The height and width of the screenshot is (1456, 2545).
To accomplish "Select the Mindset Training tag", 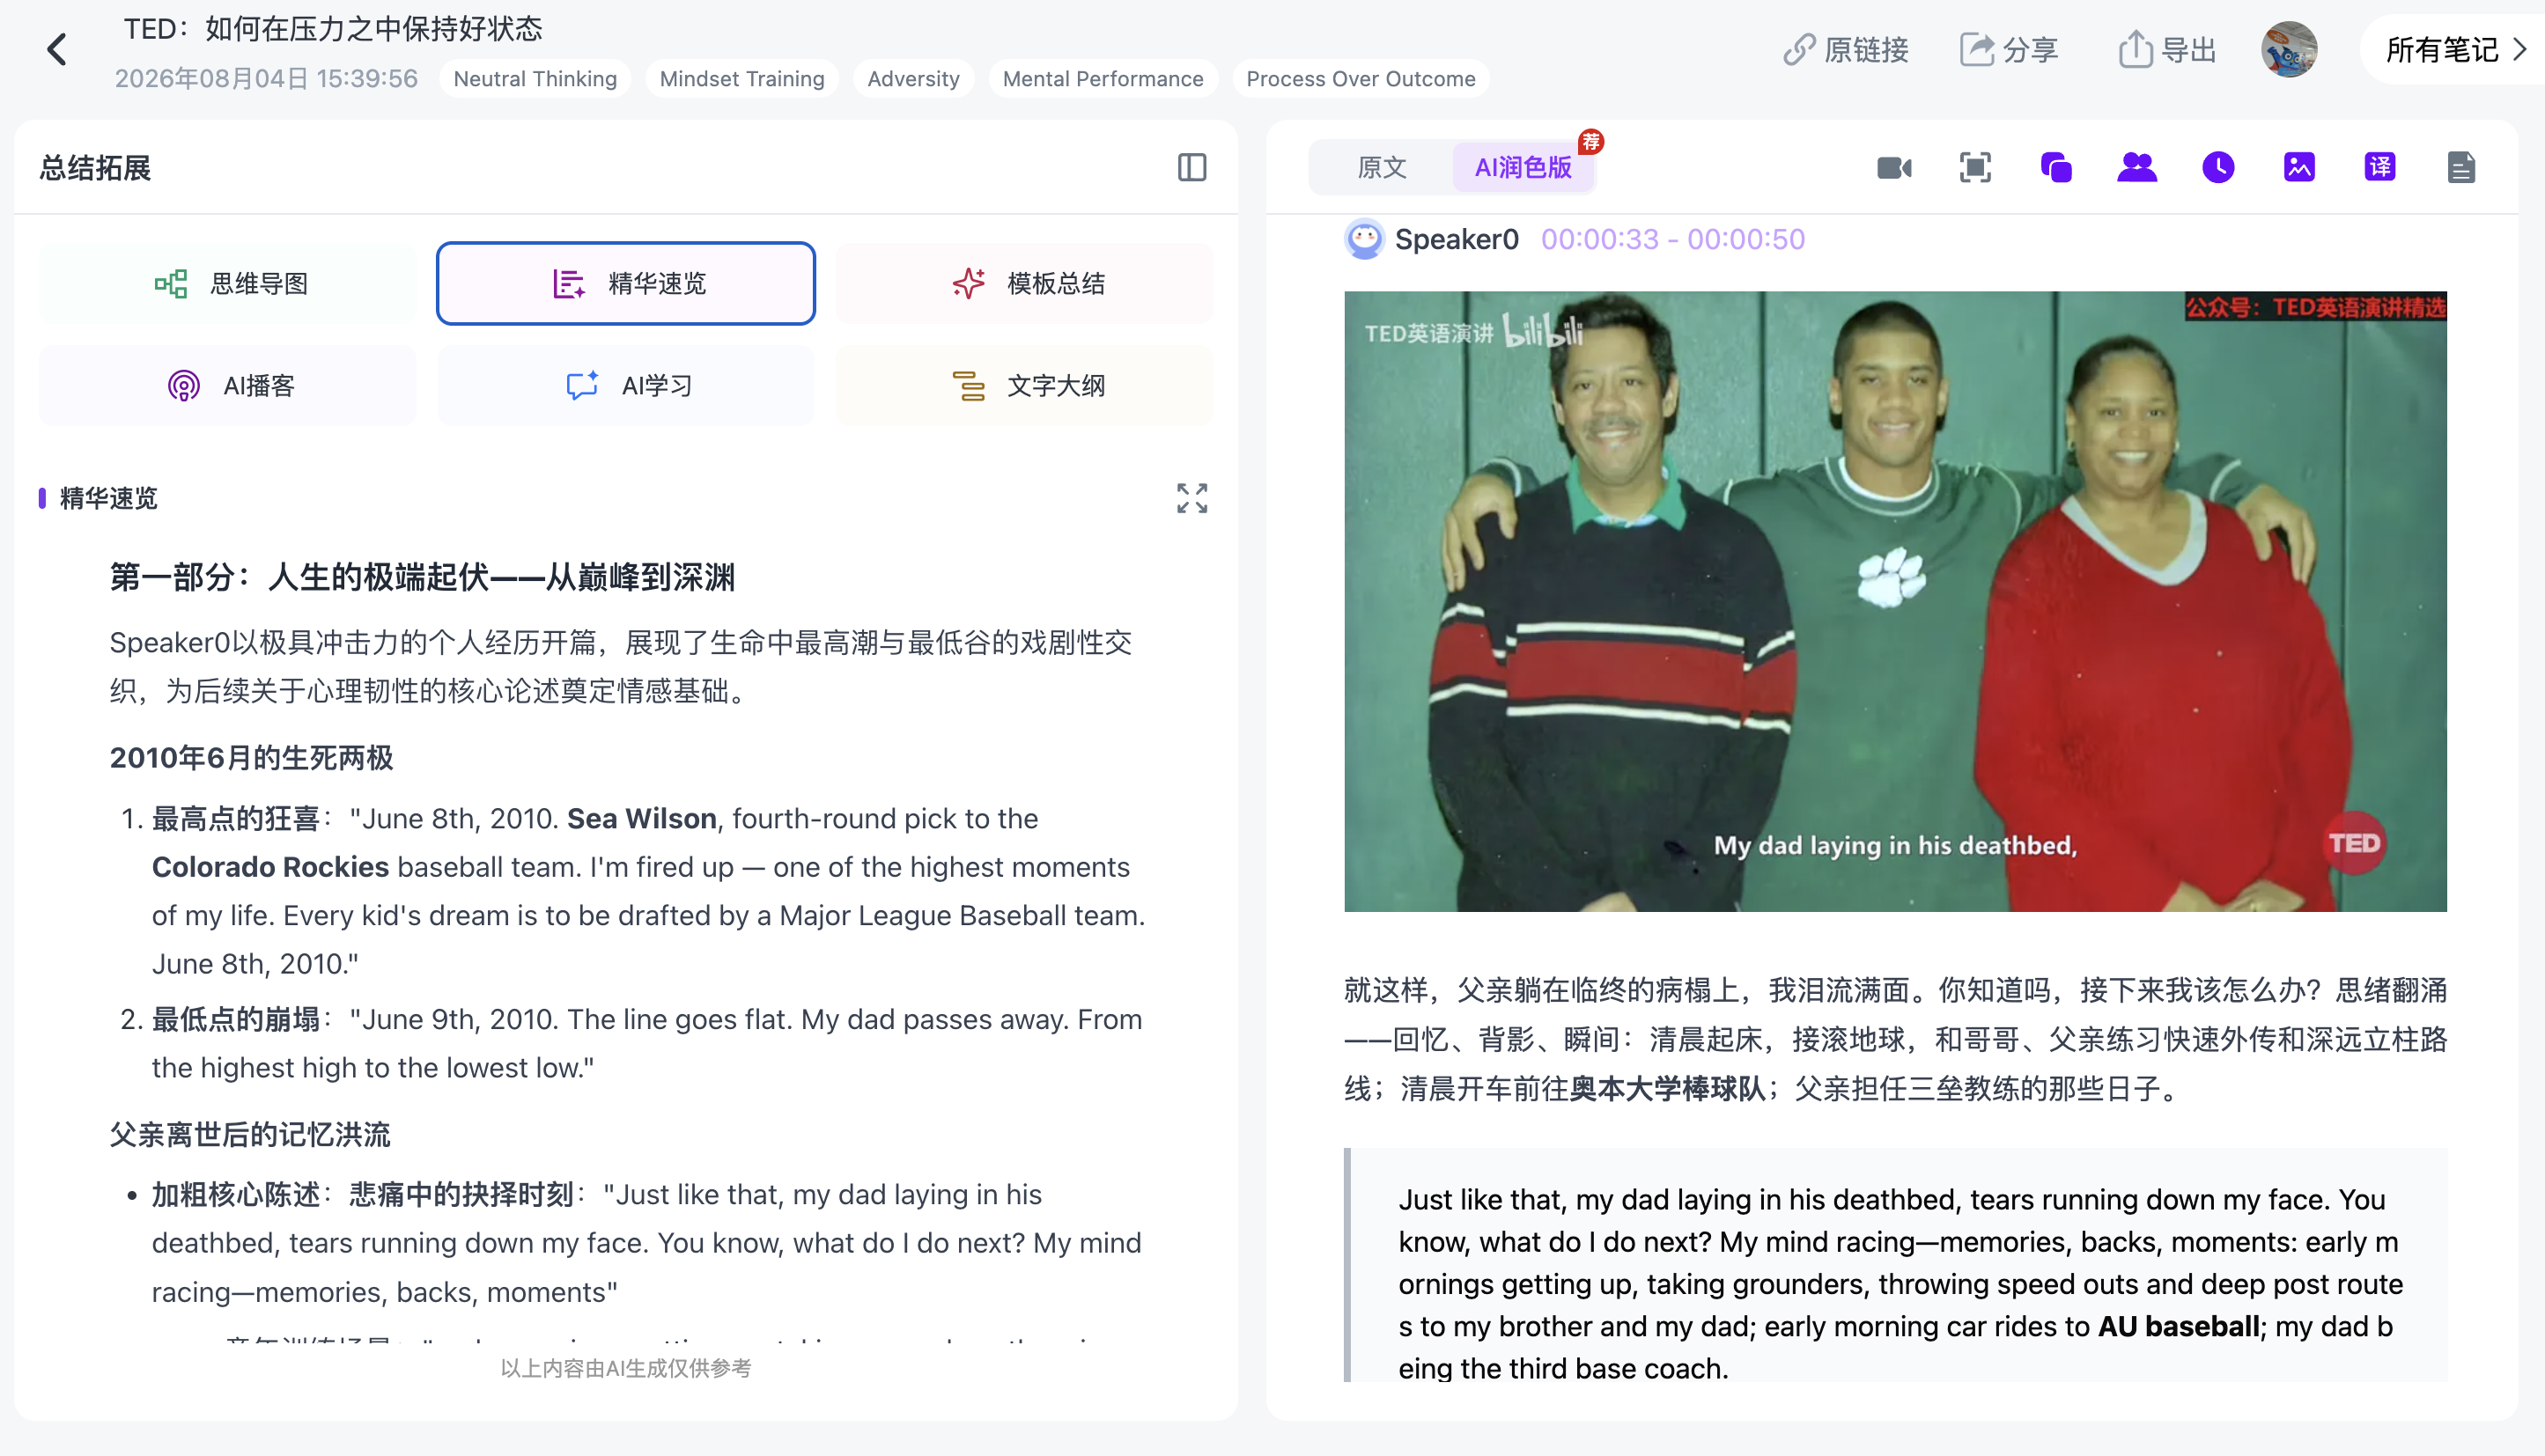I will (x=742, y=79).
